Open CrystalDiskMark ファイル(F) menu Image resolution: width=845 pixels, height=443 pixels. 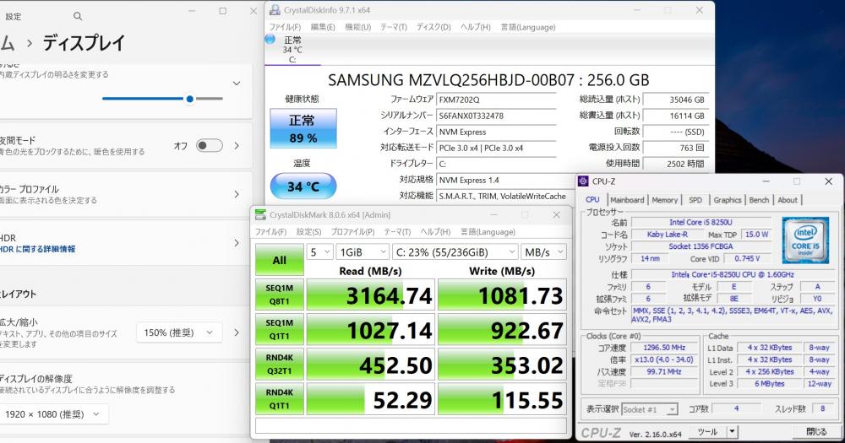click(270, 231)
